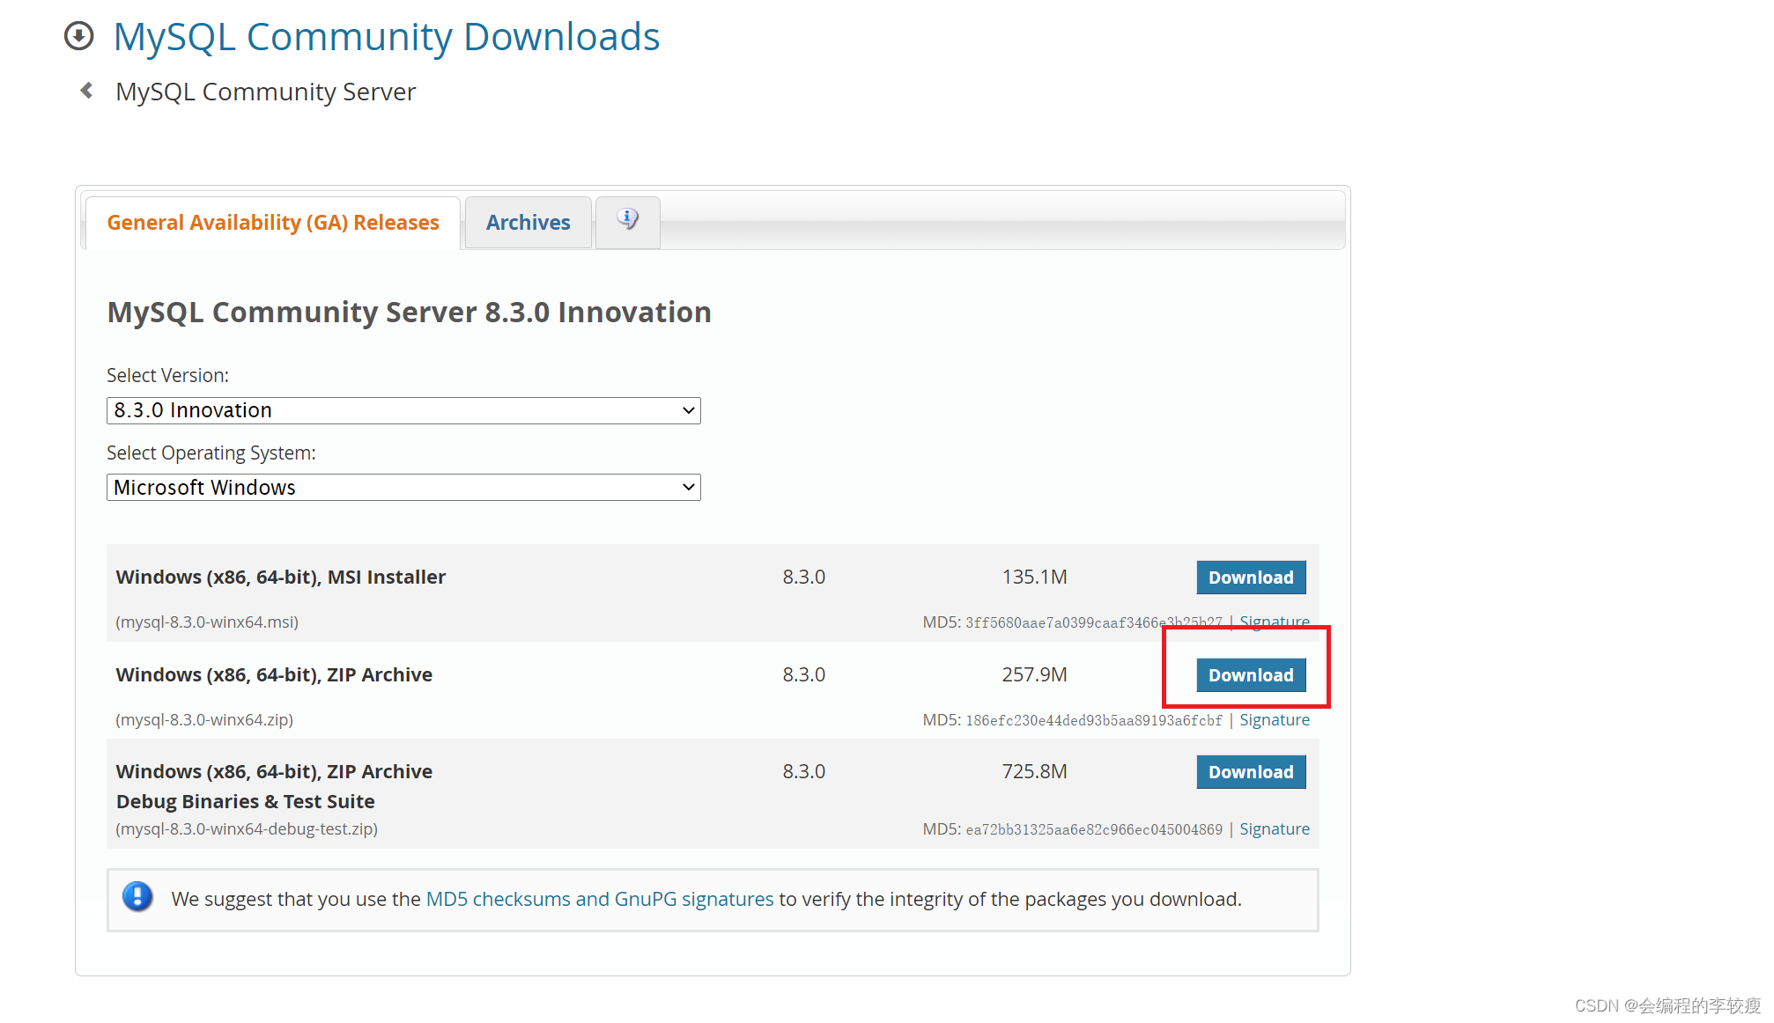The image size is (1774, 1023).
Task: Open MD5 checksums and GnuPG signatures link
Action: point(600,899)
